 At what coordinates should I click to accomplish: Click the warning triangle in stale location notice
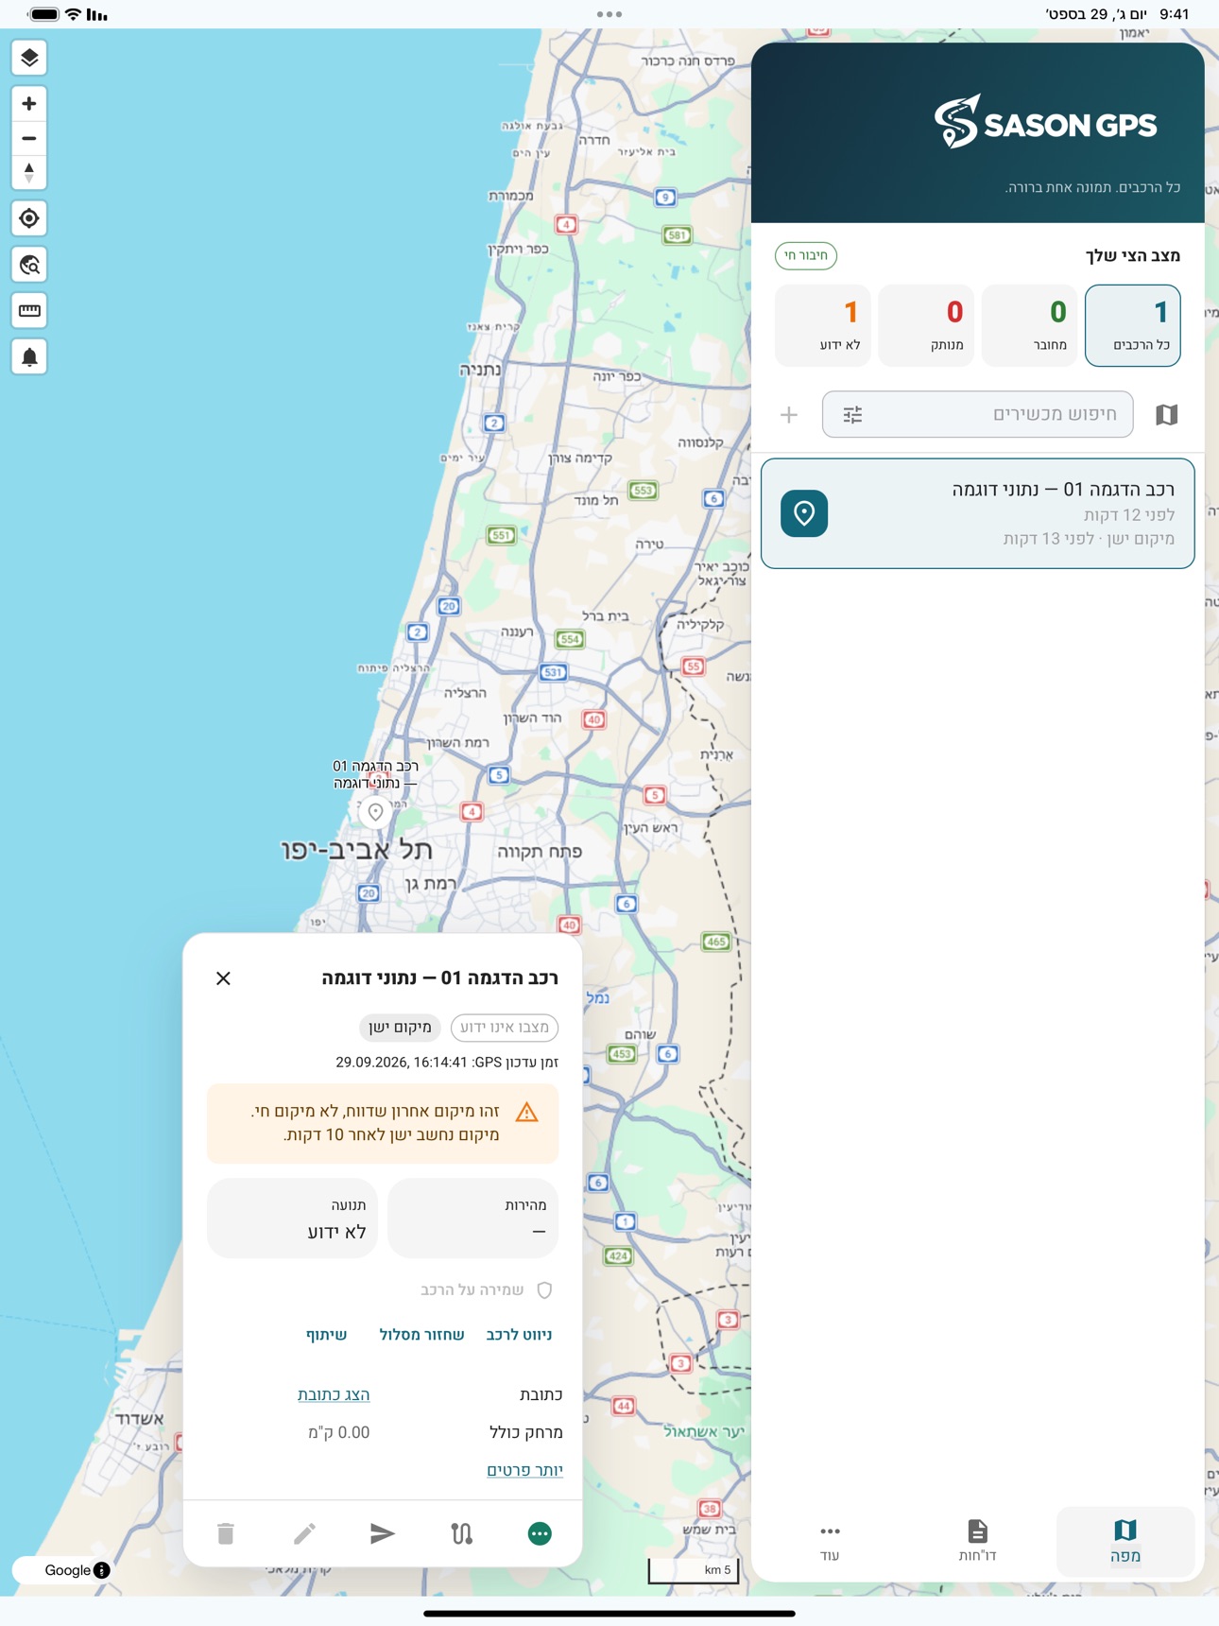click(x=526, y=1112)
